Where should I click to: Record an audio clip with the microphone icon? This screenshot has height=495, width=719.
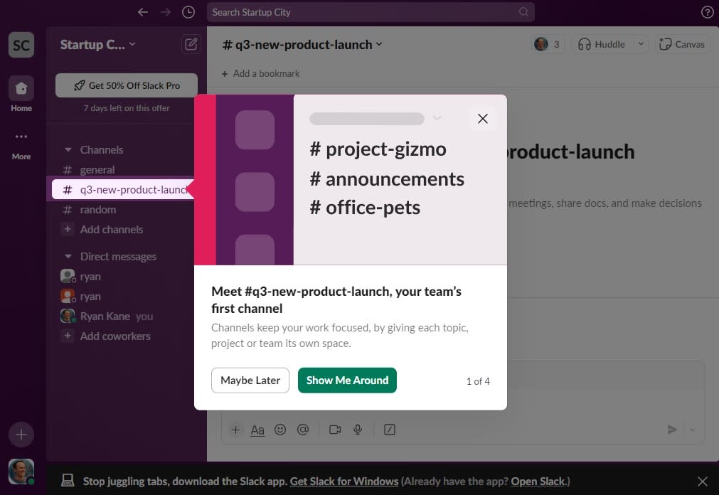tap(358, 430)
